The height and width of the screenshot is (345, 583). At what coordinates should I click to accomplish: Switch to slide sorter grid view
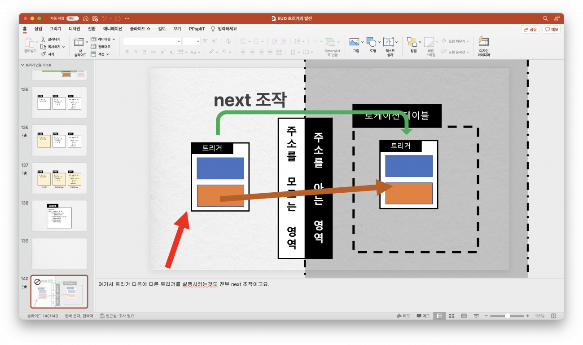[x=452, y=316]
